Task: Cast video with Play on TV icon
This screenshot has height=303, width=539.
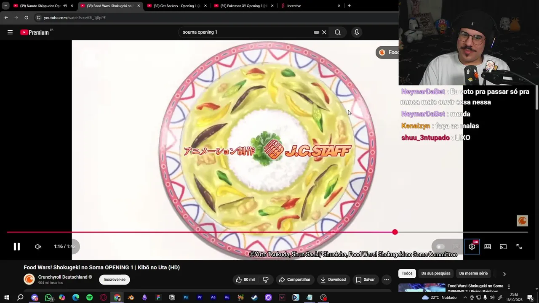Action: pos(503,247)
